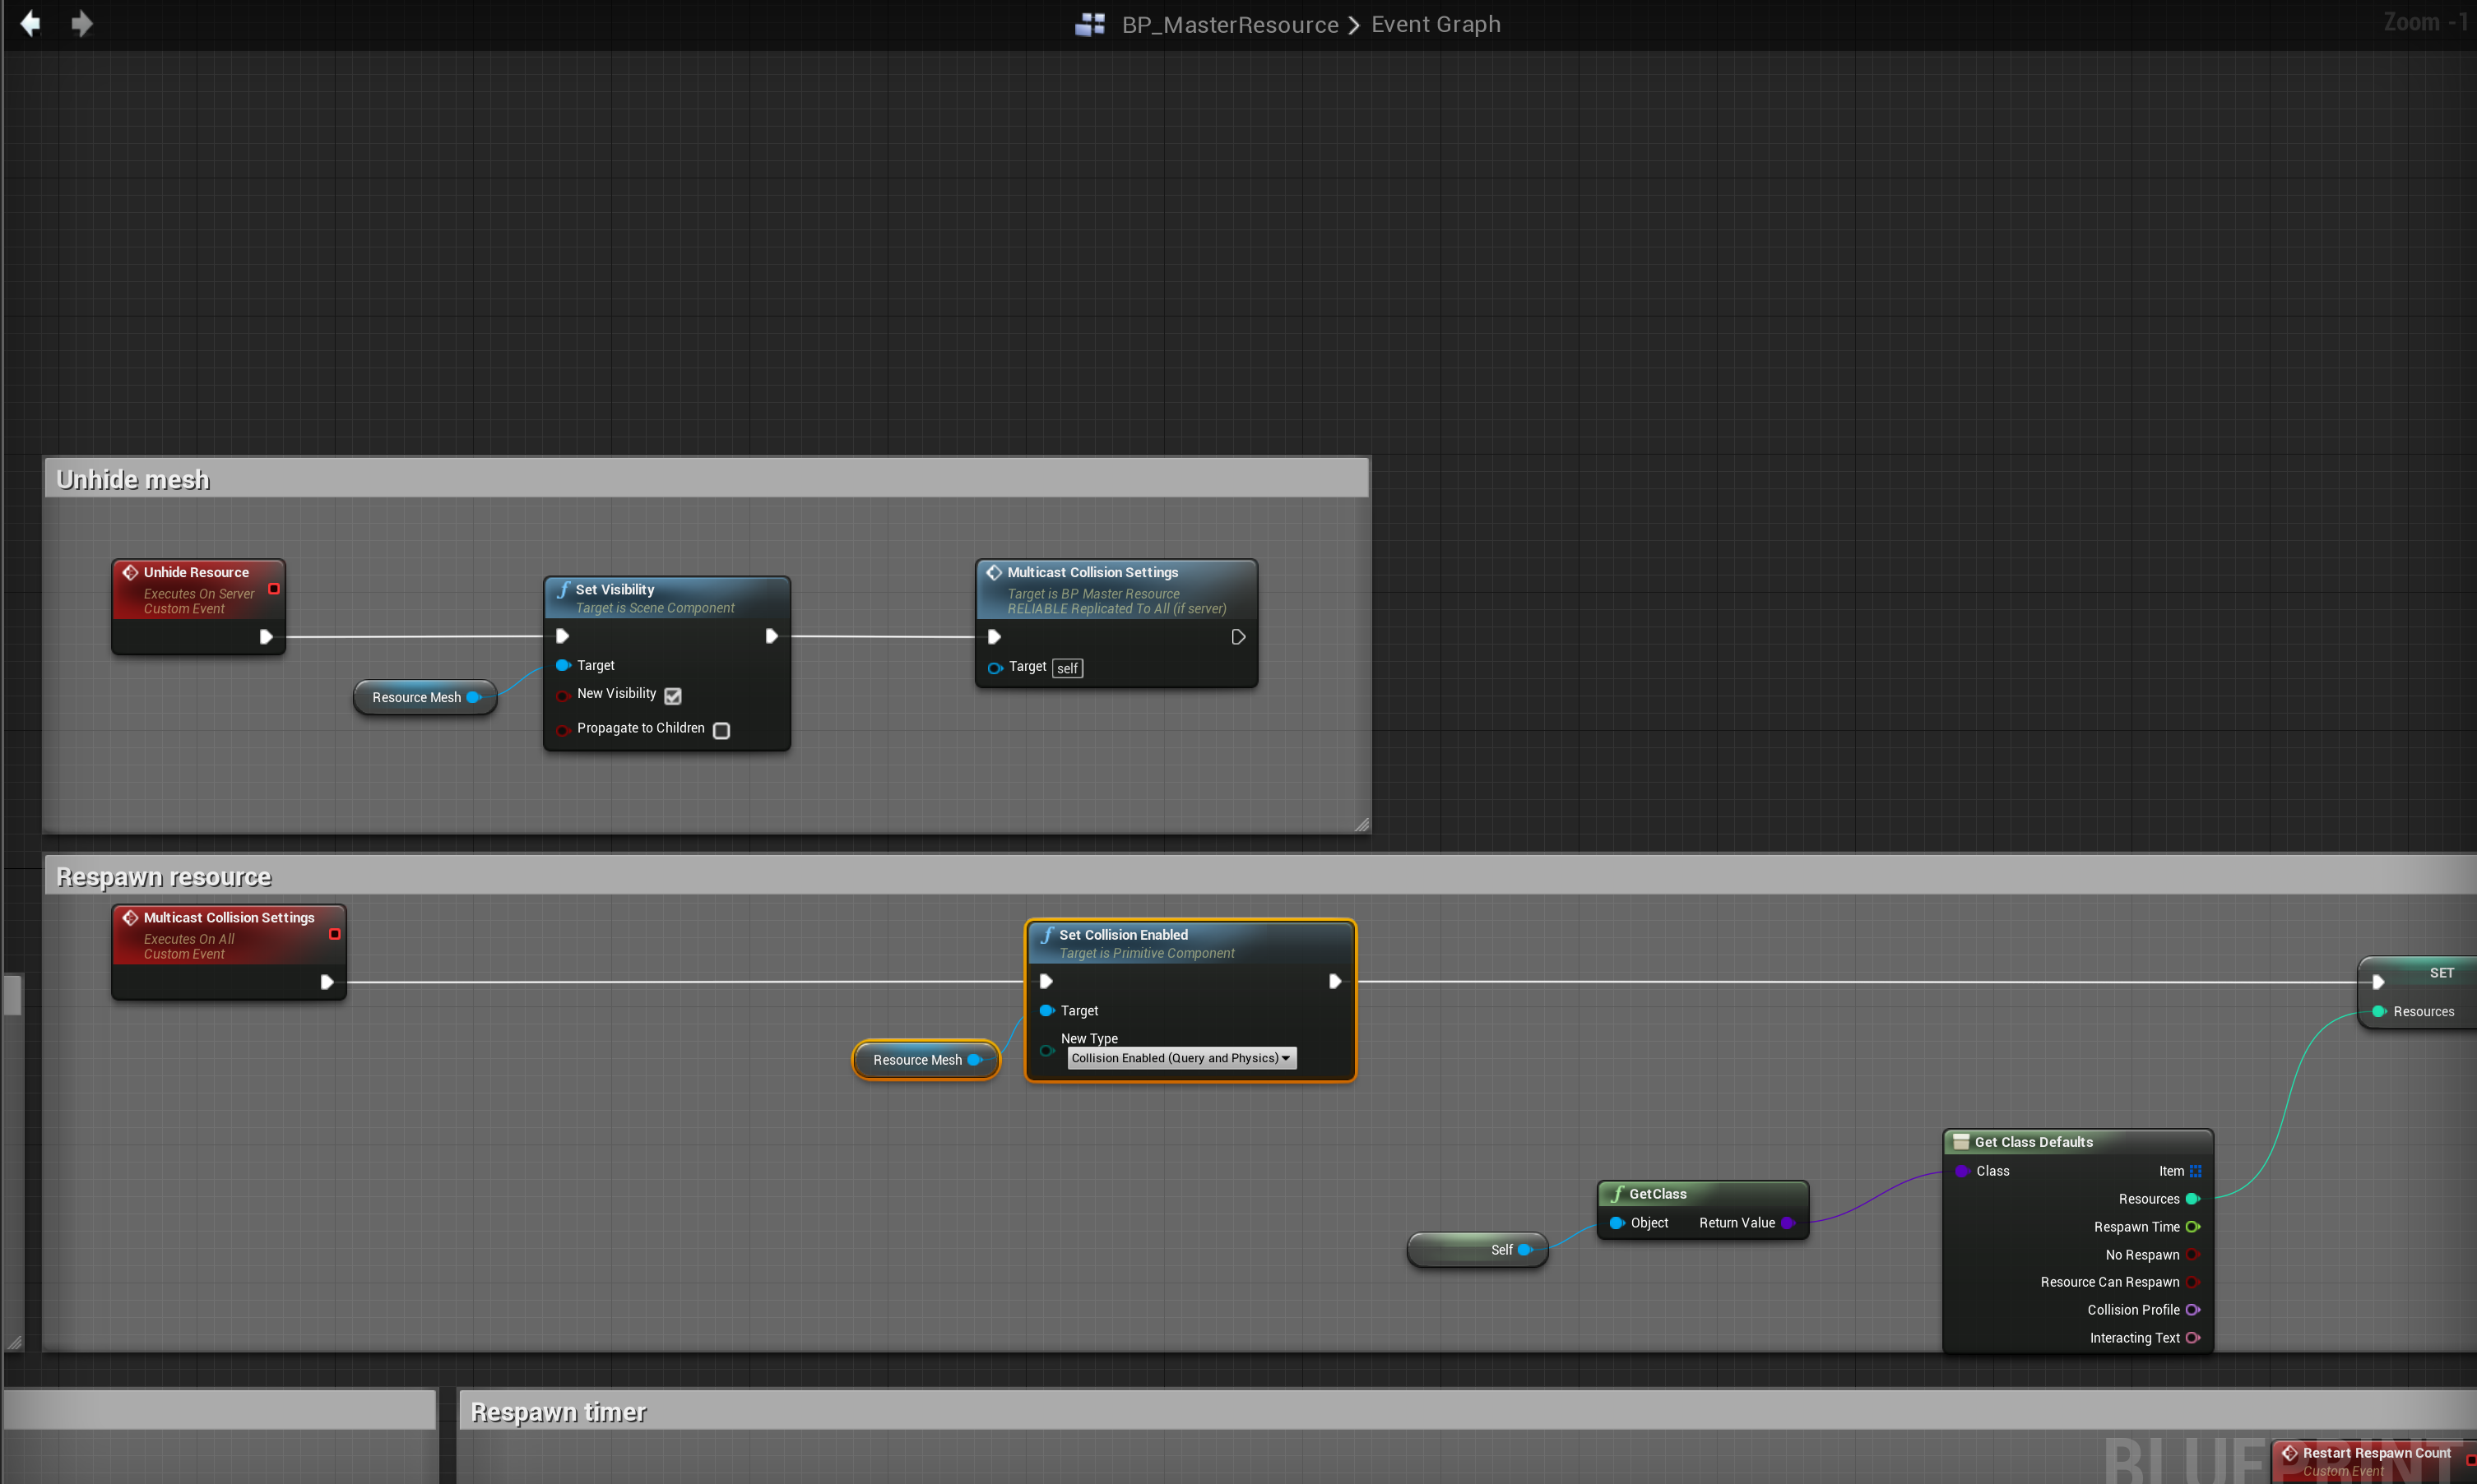Click Unhide Resource event's red delegate pin

(273, 589)
